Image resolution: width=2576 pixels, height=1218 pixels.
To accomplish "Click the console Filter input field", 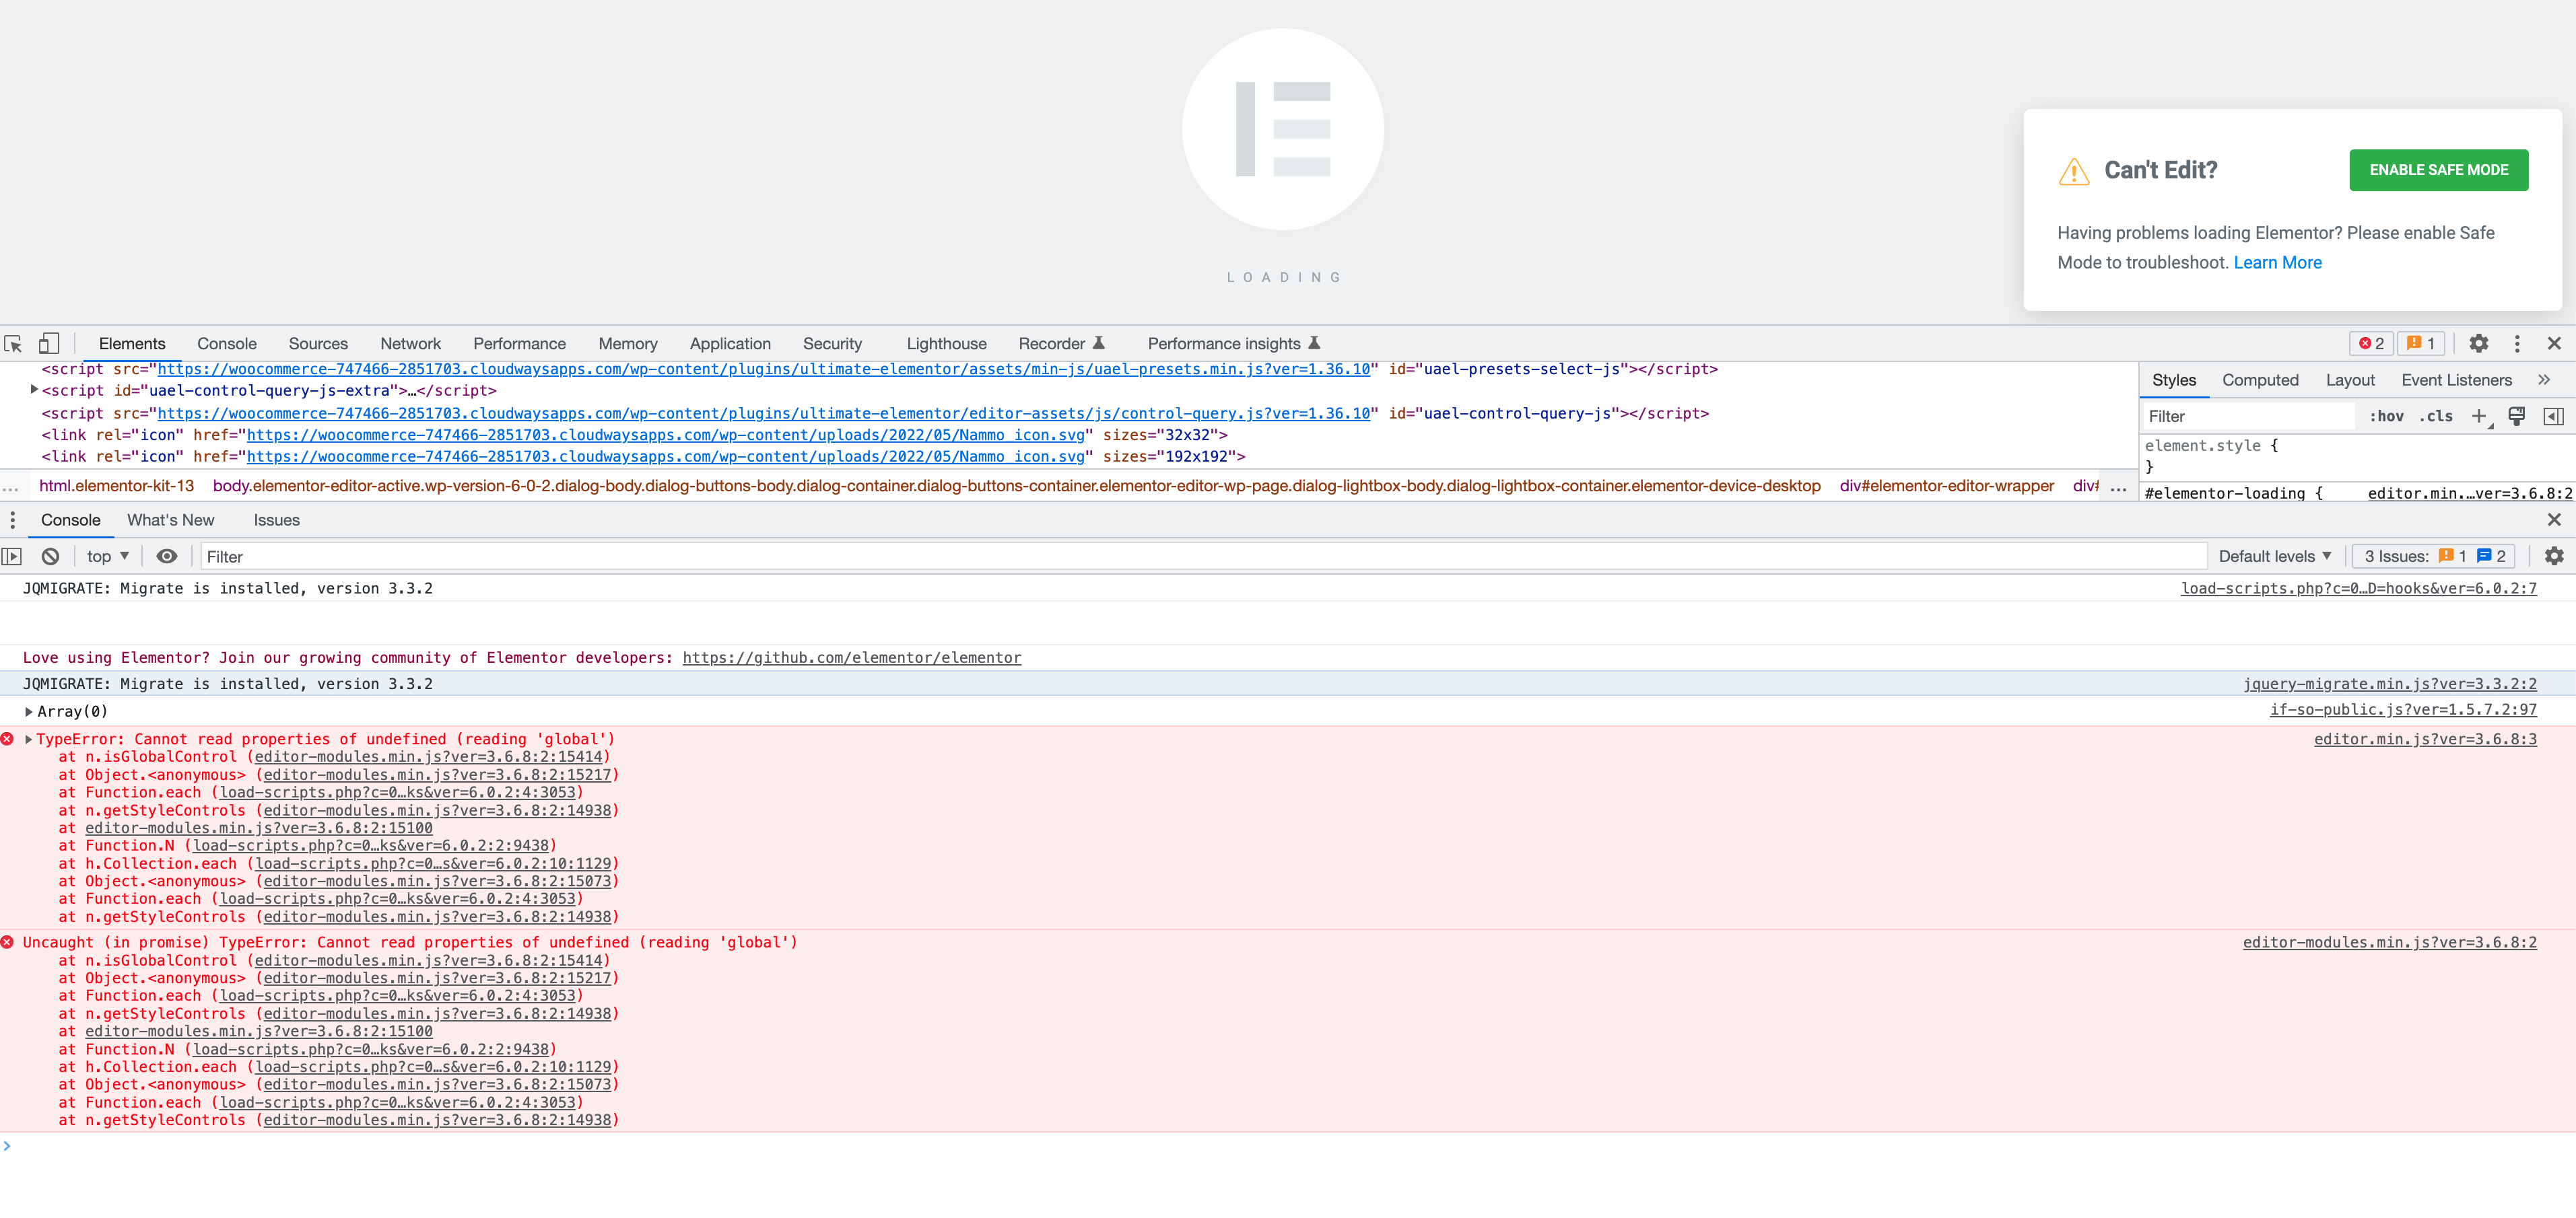I will [x=350, y=557].
